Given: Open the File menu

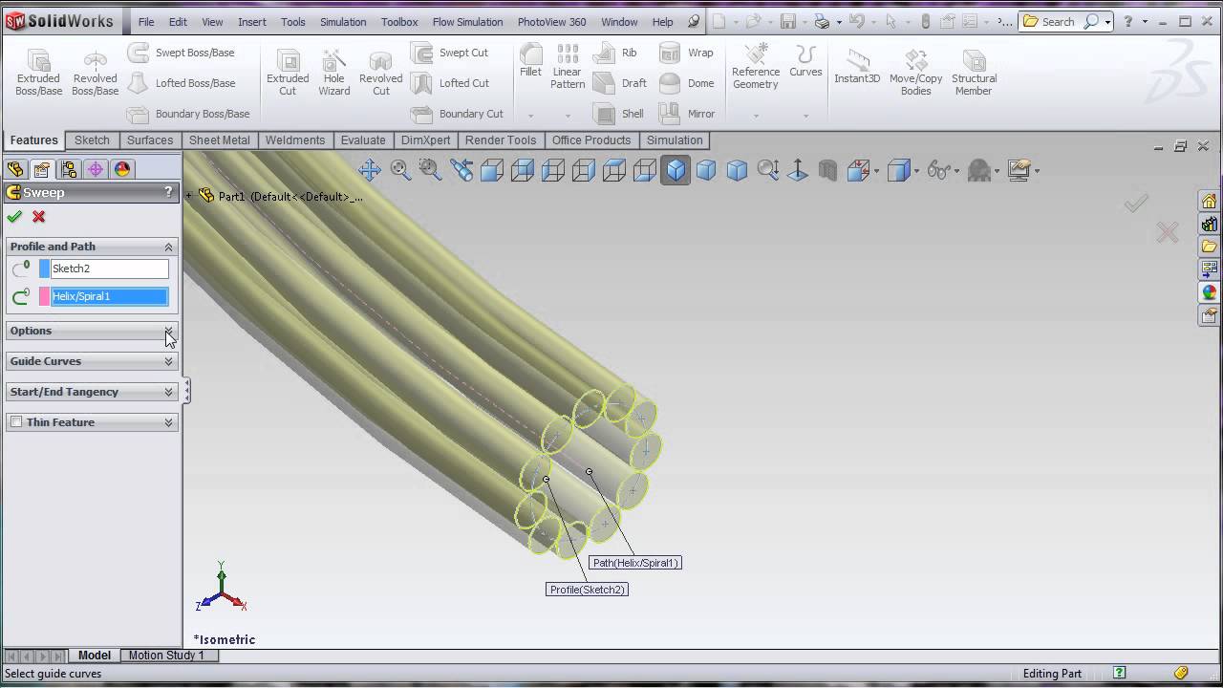Looking at the screenshot, I should coord(146,22).
